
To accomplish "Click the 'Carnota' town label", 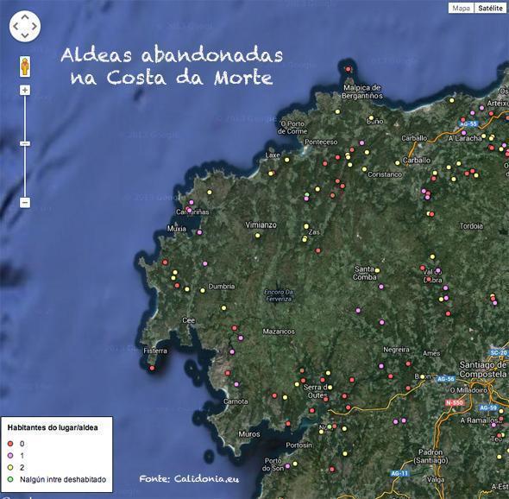I will click(236, 401).
